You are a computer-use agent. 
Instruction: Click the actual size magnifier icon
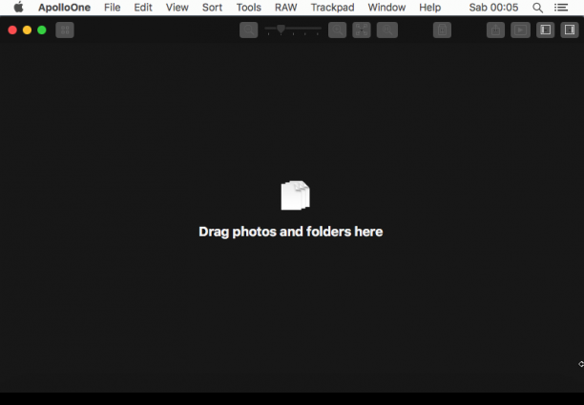[387, 30]
